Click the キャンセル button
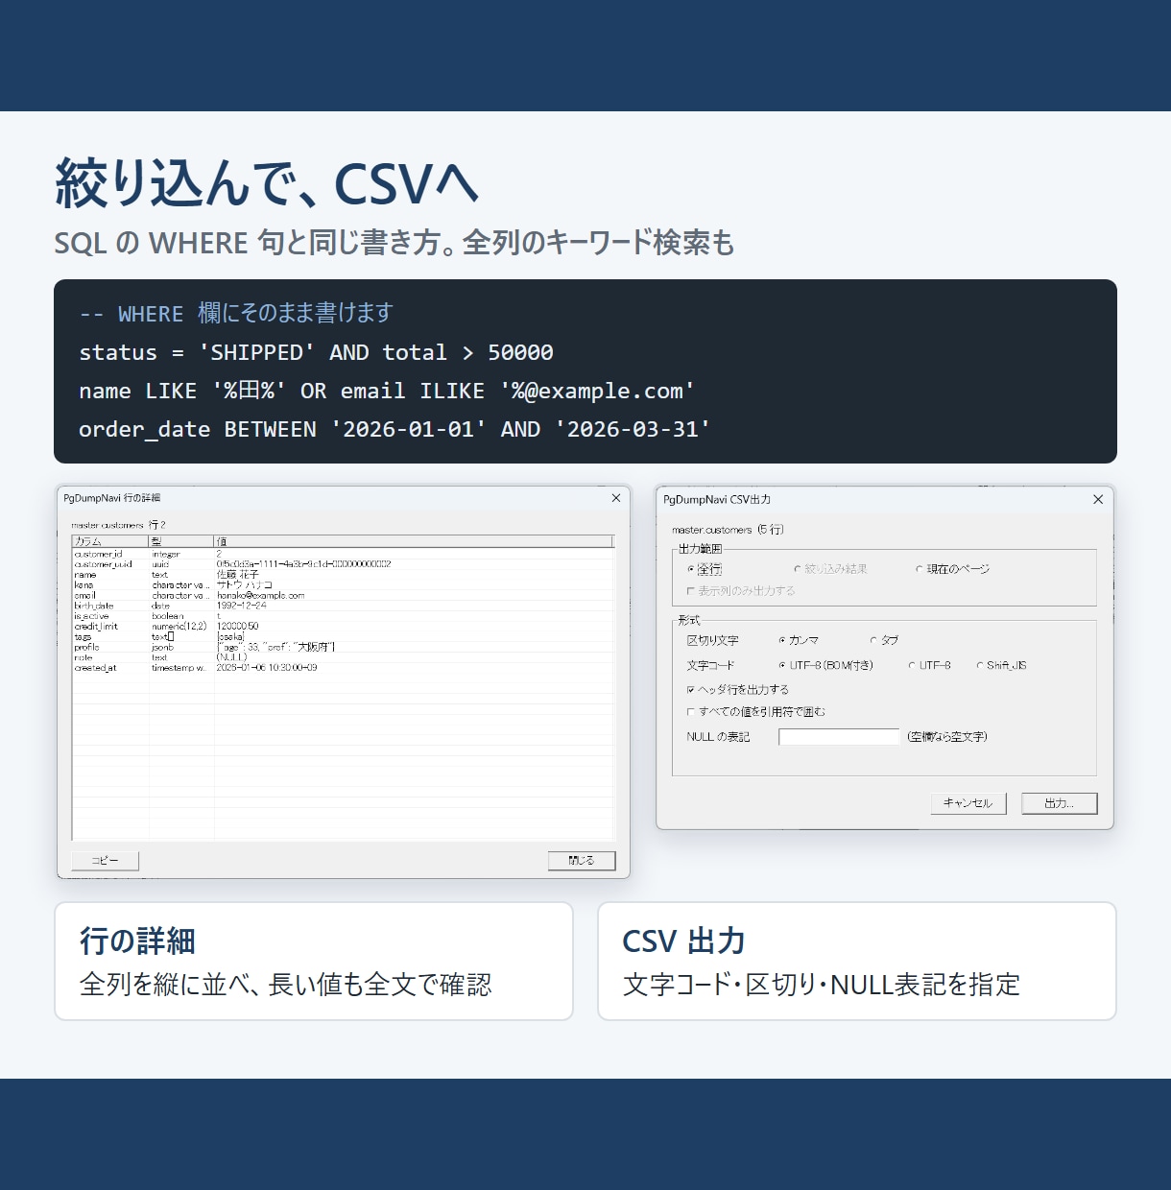Screen dimensions: 1171x1190 coord(968,803)
